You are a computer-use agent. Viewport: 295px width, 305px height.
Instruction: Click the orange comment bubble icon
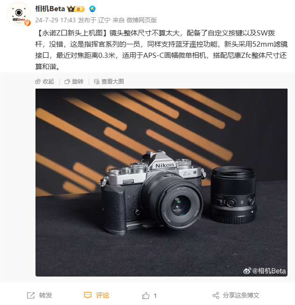pyautogui.click(x=88, y=295)
